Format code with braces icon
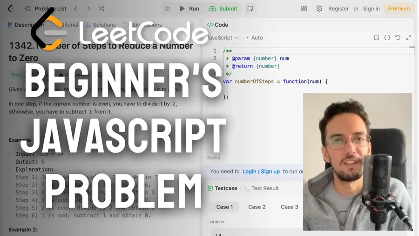This screenshot has height=236, width=419. pos(387,38)
